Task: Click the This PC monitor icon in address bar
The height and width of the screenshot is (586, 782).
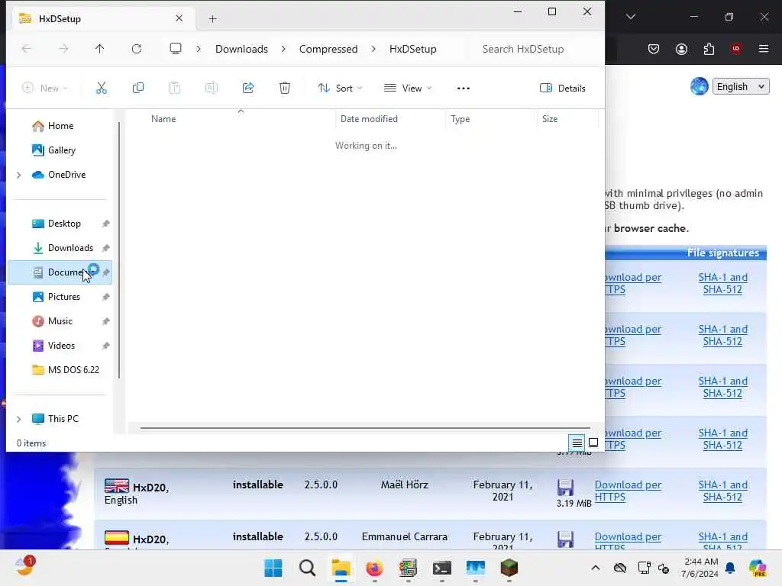Action: pos(176,48)
